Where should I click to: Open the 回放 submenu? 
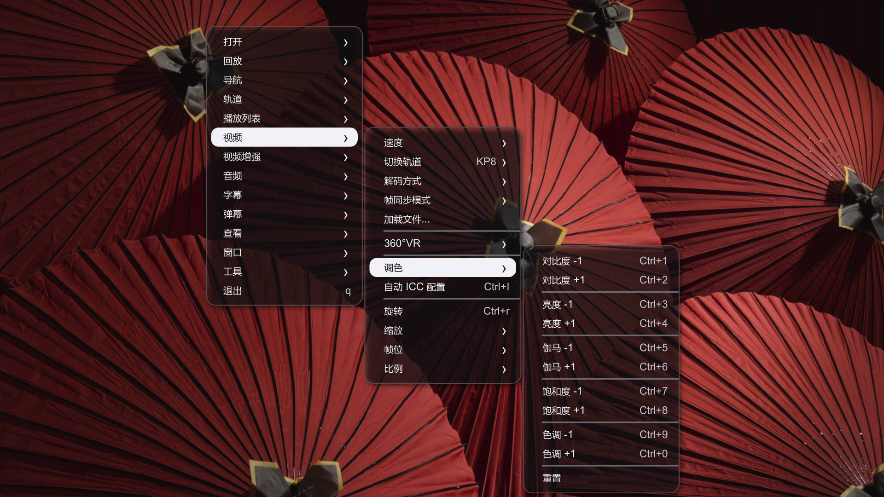pos(284,61)
